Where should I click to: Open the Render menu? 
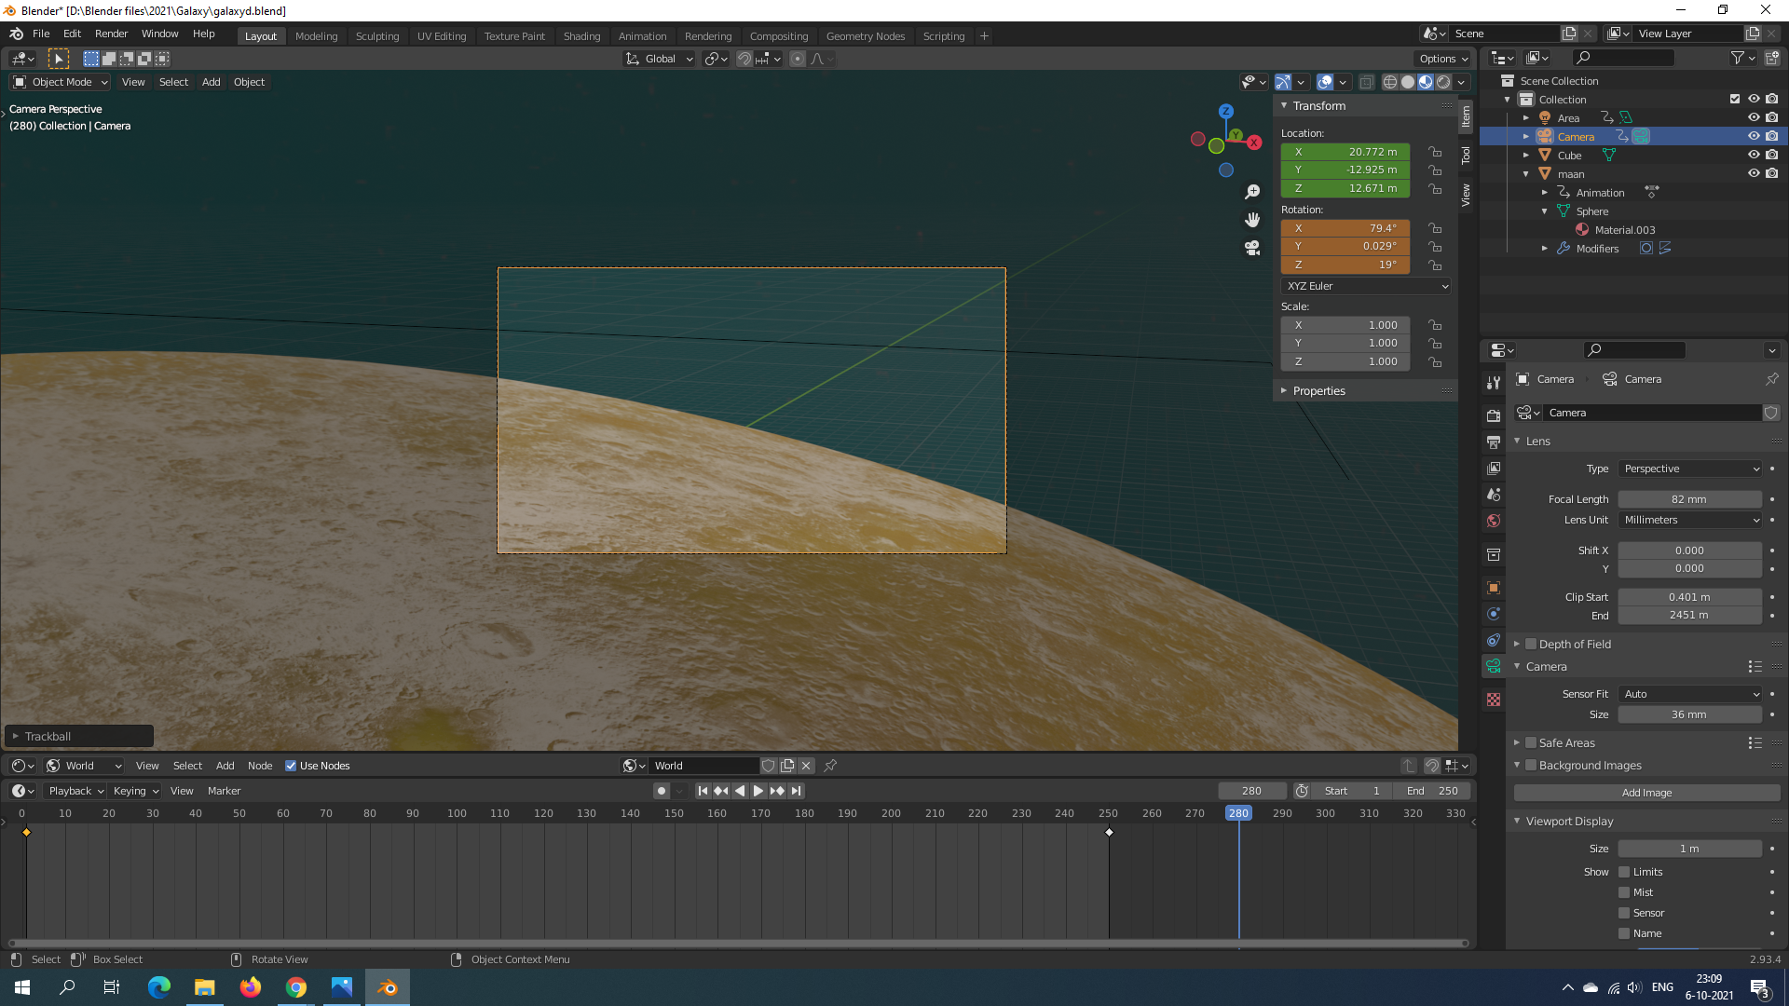tap(111, 34)
